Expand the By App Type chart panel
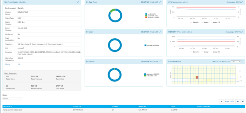 coord(160,2)
